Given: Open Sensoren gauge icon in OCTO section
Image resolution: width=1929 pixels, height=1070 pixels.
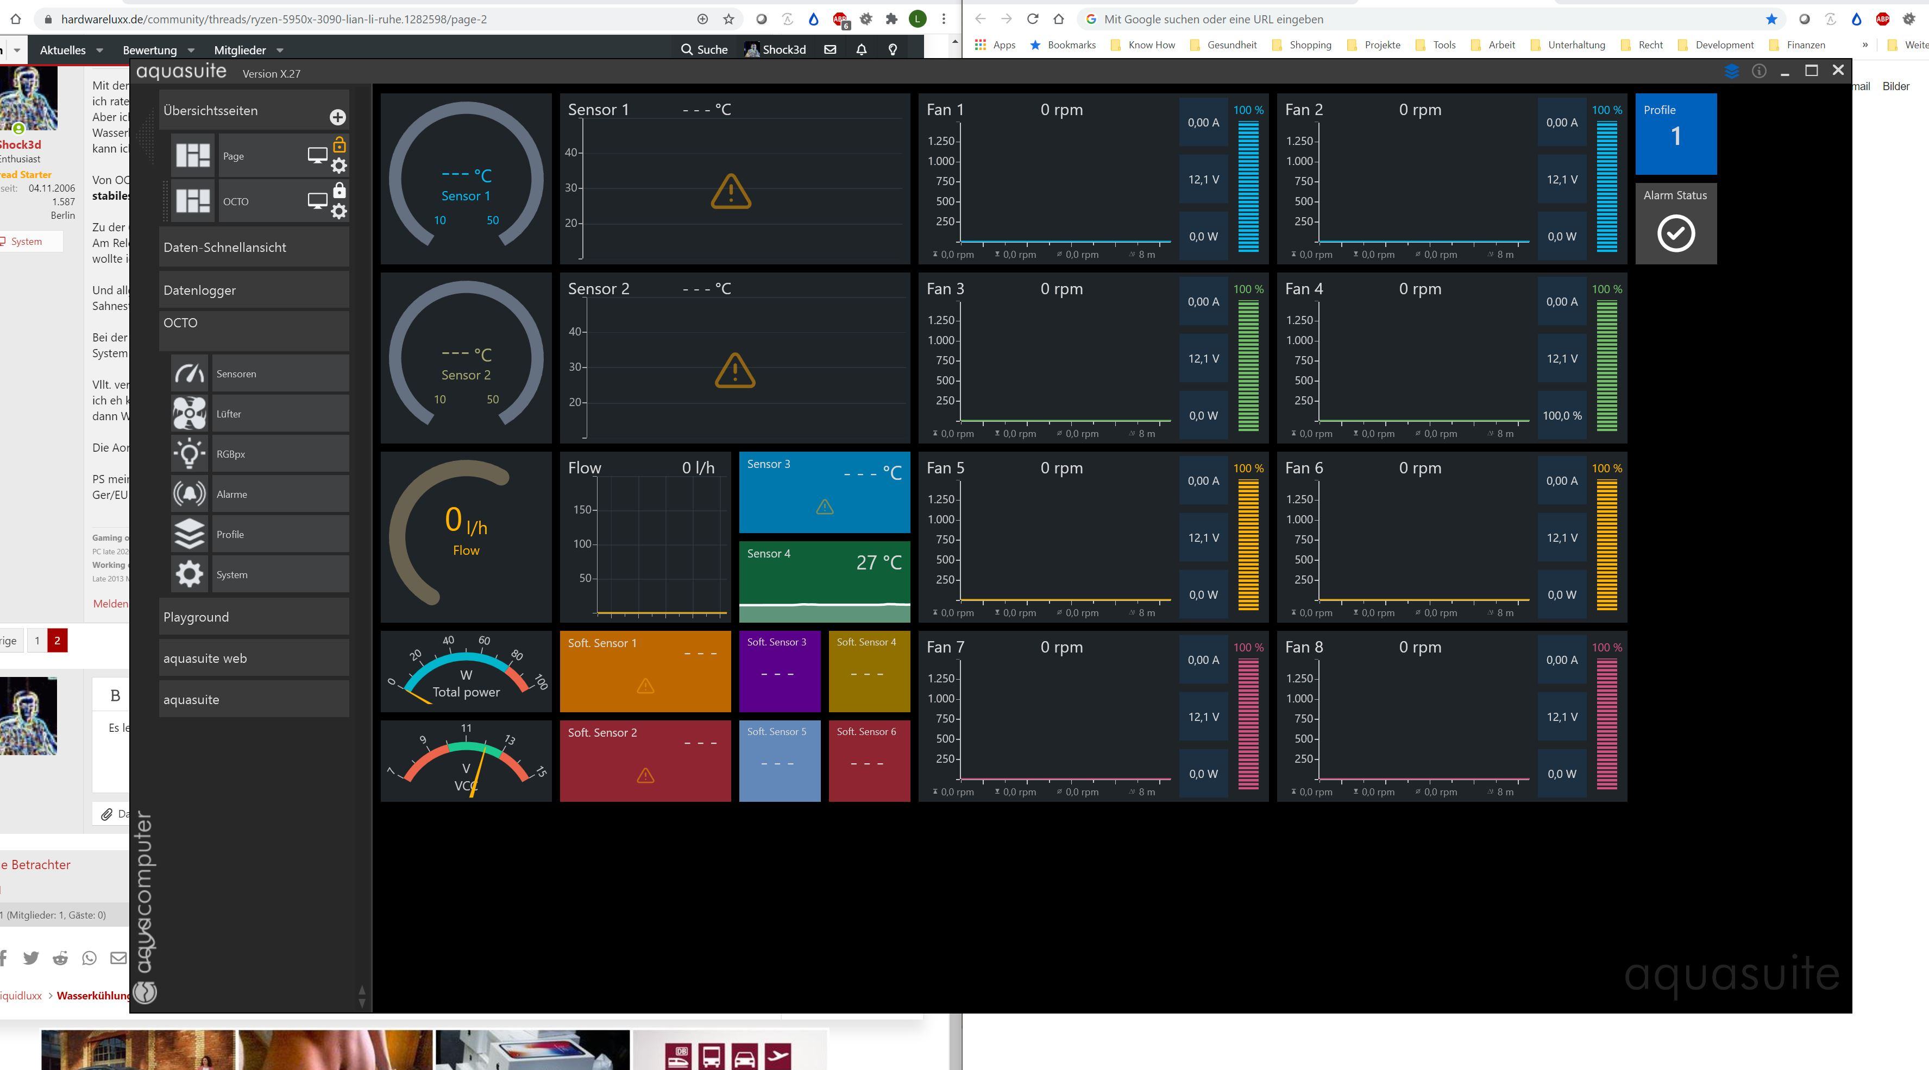Looking at the screenshot, I should (x=190, y=373).
